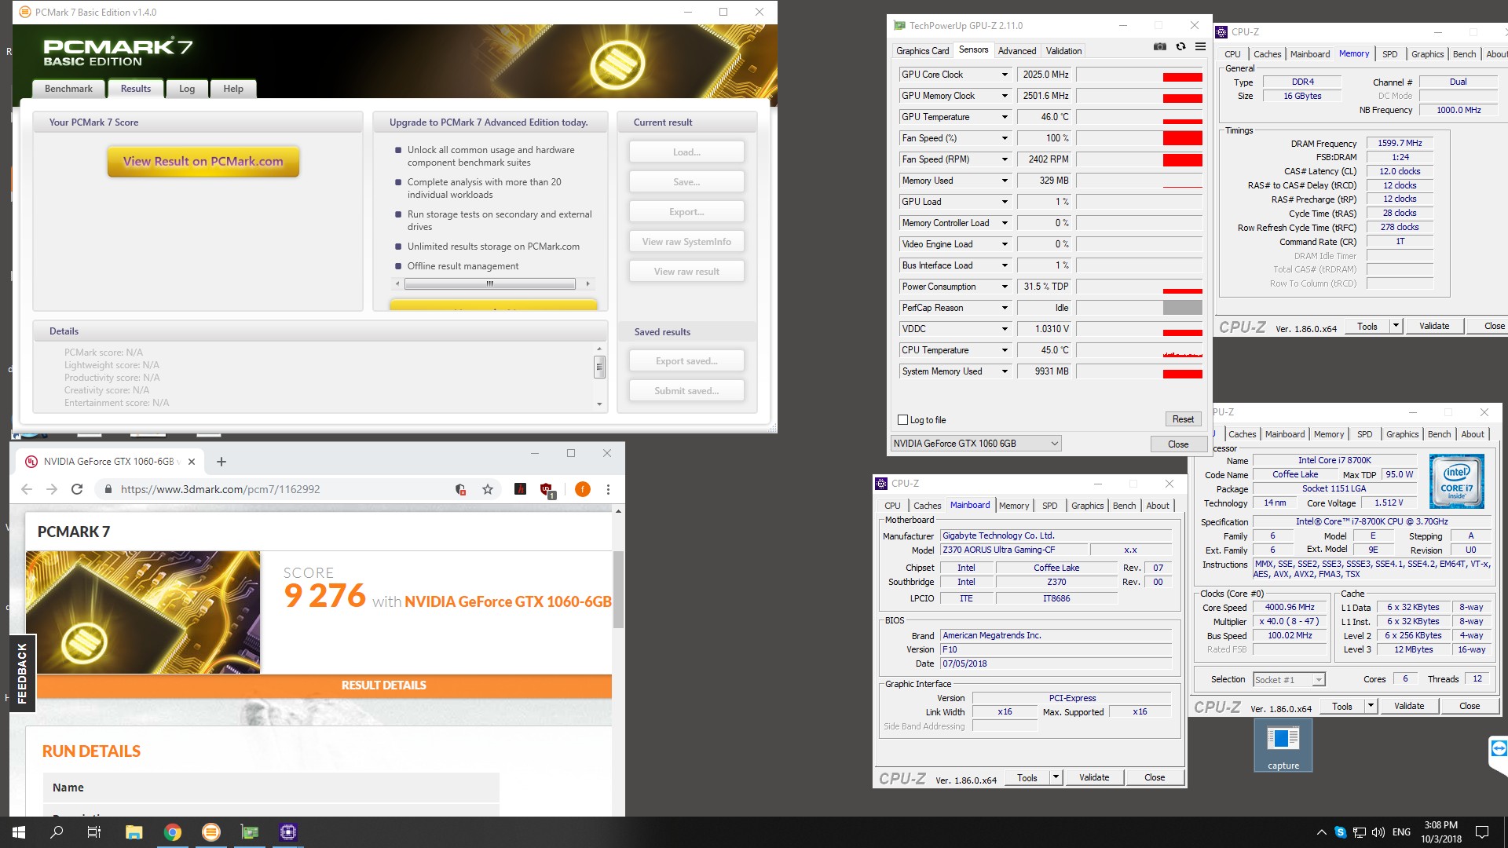This screenshot has height=848, width=1508.
Task: Open Task View on the taskbar
Action: [94, 832]
